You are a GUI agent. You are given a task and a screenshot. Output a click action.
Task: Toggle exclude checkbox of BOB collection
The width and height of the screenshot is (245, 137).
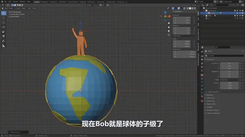coord(235,16)
